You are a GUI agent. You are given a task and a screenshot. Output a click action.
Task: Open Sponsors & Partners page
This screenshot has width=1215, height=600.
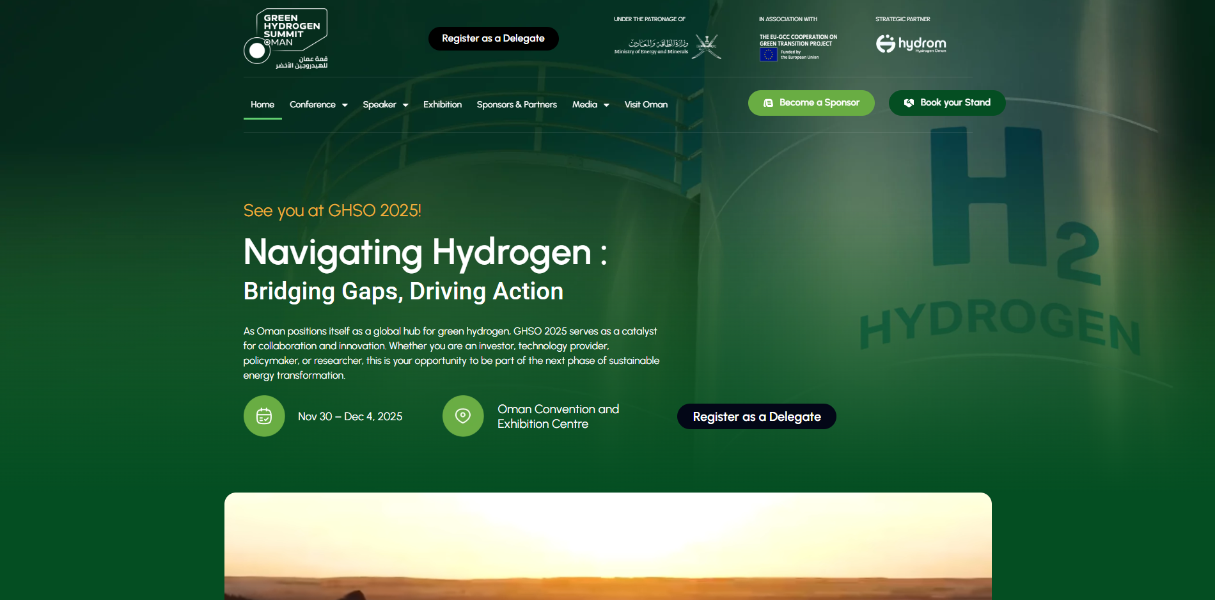[x=517, y=104]
